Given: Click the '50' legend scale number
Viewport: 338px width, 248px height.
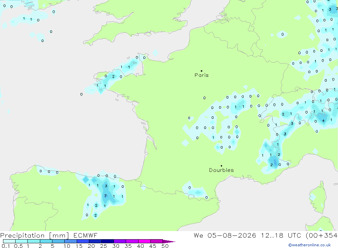Looking at the screenshot, I should (165, 246).
